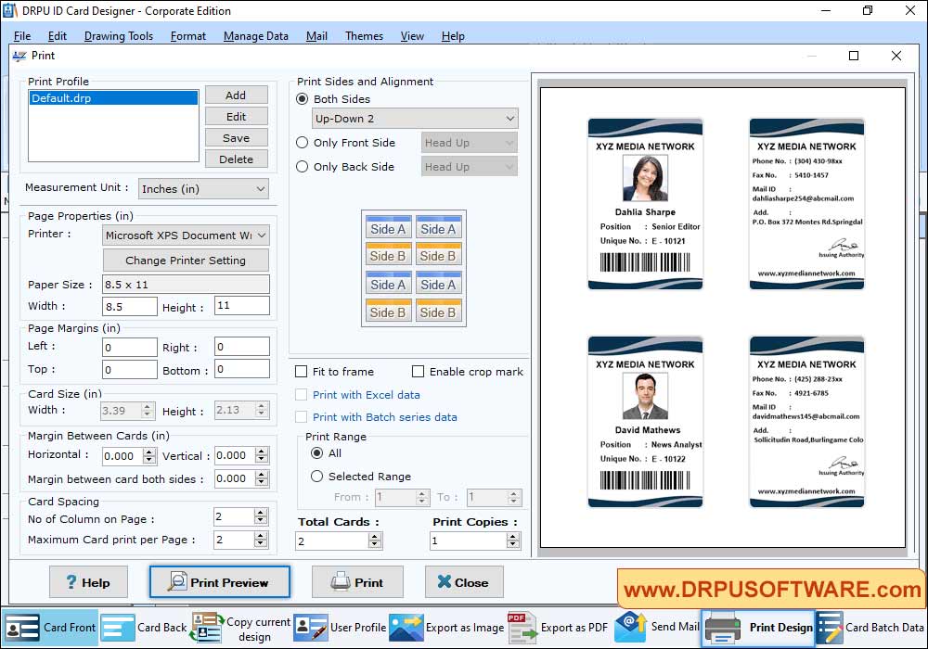The image size is (928, 649).
Task: Click the Send Mail envelope icon
Action: pyautogui.click(x=630, y=627)
